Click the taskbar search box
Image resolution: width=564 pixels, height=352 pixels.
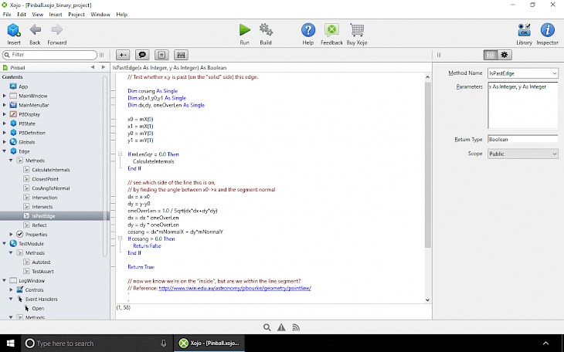[x=97, y=344]
